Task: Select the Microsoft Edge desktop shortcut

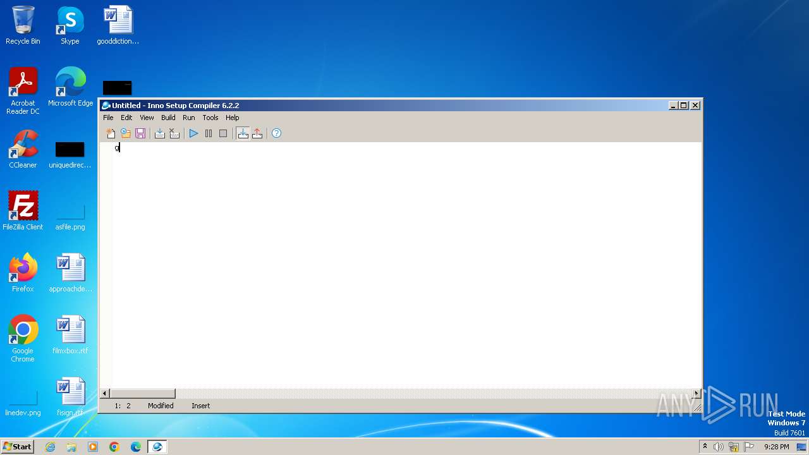Action: tap(70, 87)
